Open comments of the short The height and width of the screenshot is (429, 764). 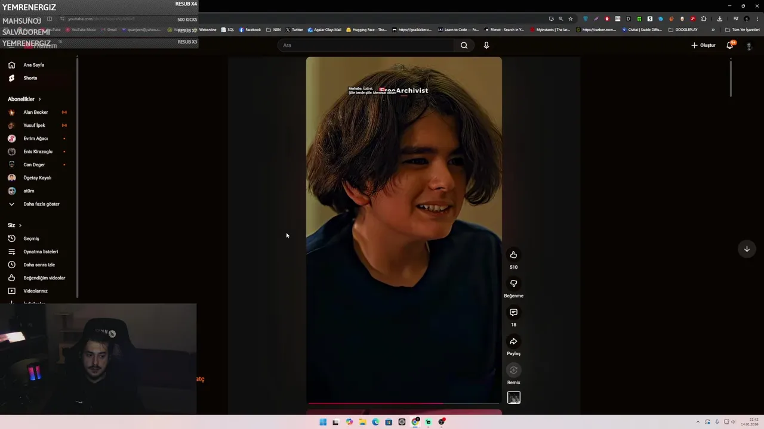513,312
